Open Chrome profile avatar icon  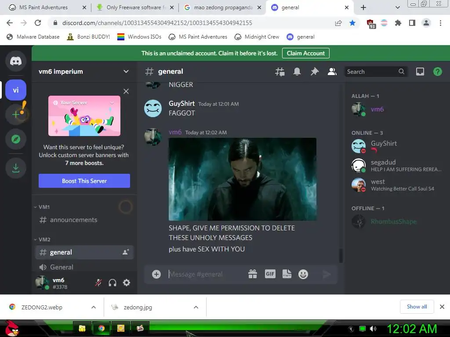click(x=426, y=23)
